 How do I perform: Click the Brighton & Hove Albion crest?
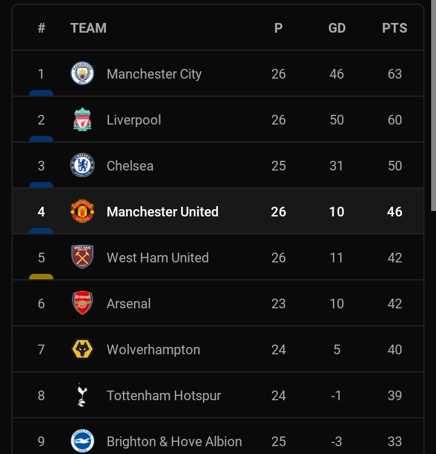click(x=82, y=441)
